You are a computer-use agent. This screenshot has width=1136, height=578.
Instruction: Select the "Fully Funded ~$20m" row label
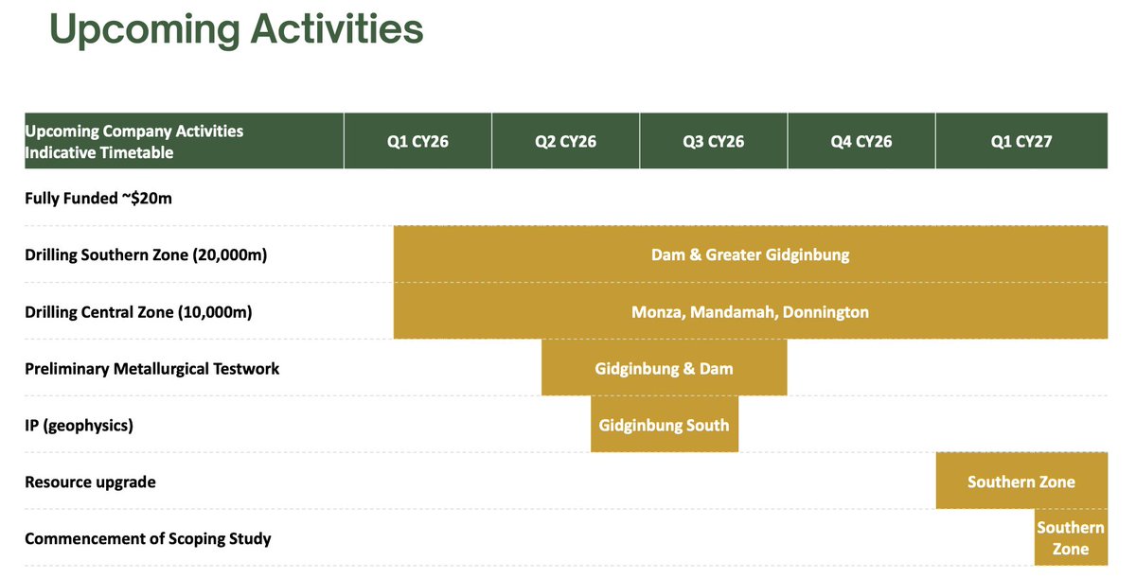(98, 198)
